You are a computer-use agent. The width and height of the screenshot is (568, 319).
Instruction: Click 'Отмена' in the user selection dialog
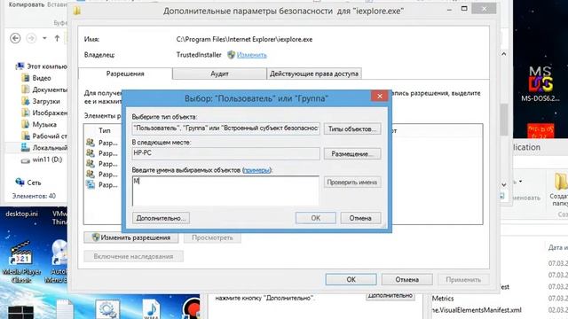[360, 218]
